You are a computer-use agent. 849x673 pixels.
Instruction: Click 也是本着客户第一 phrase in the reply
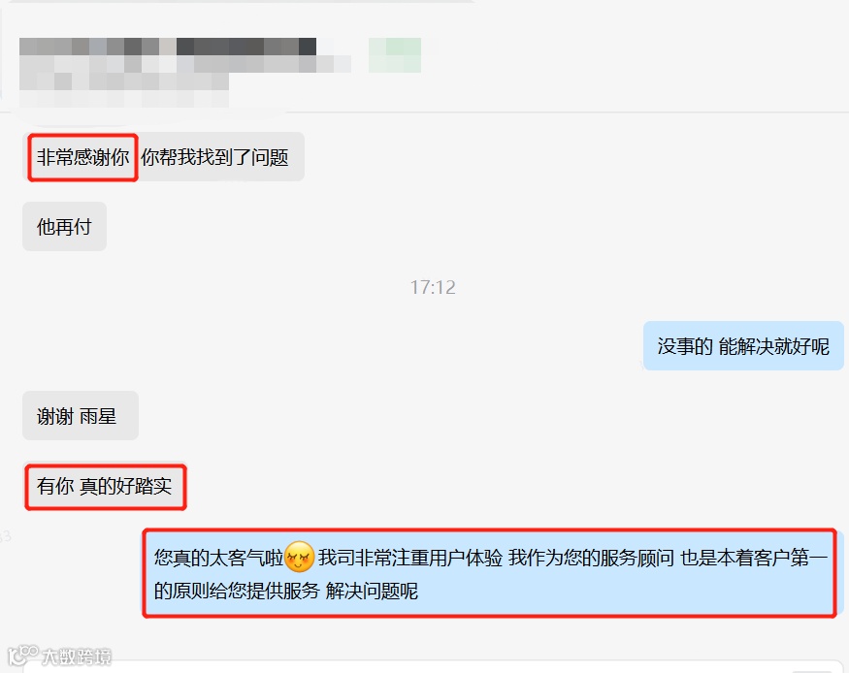[x=754, y=558]
